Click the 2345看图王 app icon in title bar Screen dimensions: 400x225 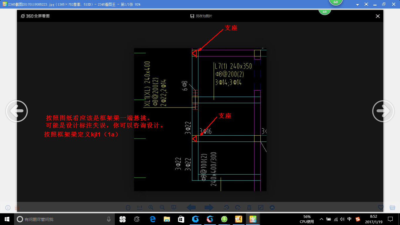click(x=4, y=4)
